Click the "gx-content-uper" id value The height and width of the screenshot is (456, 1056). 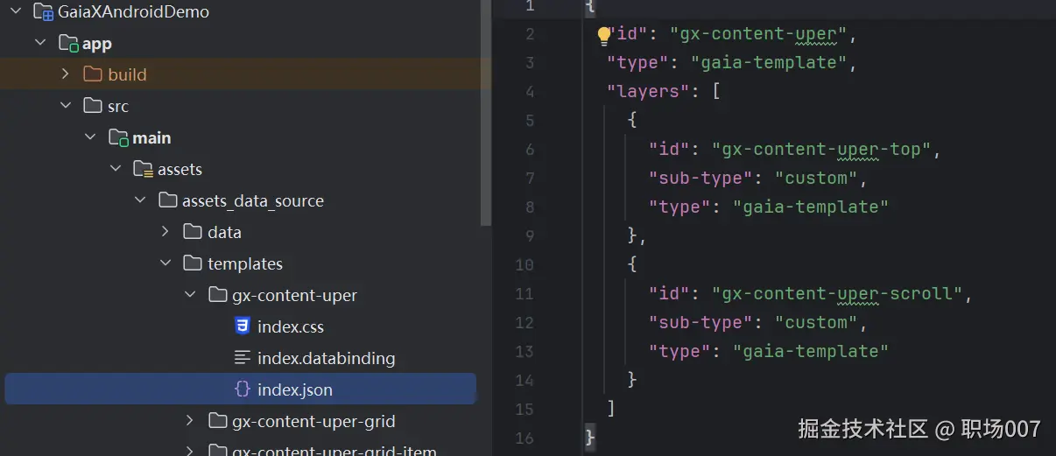758,35
